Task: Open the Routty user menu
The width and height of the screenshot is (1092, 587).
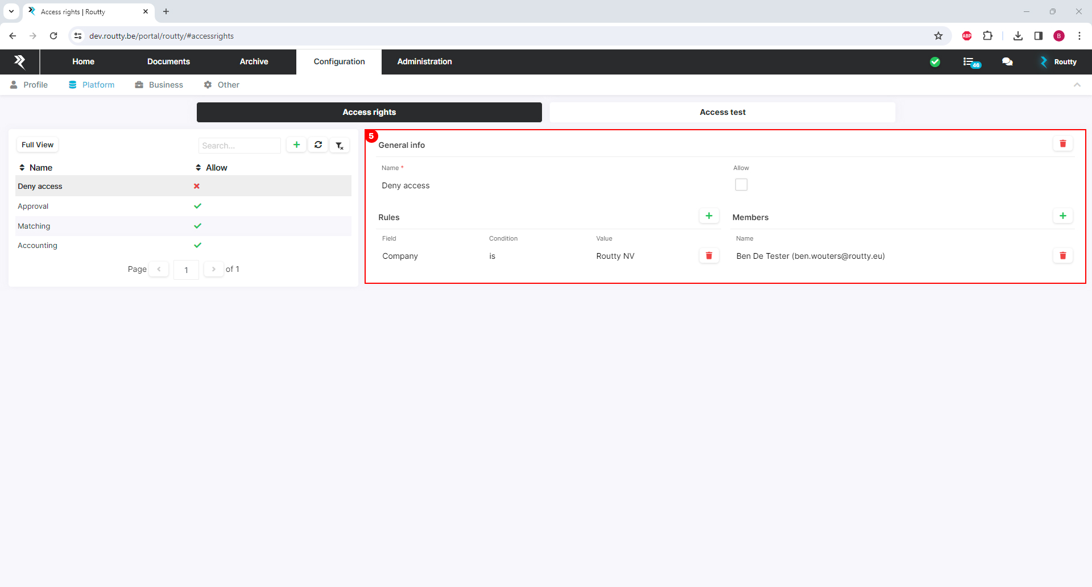Action: coord(1058,62)
